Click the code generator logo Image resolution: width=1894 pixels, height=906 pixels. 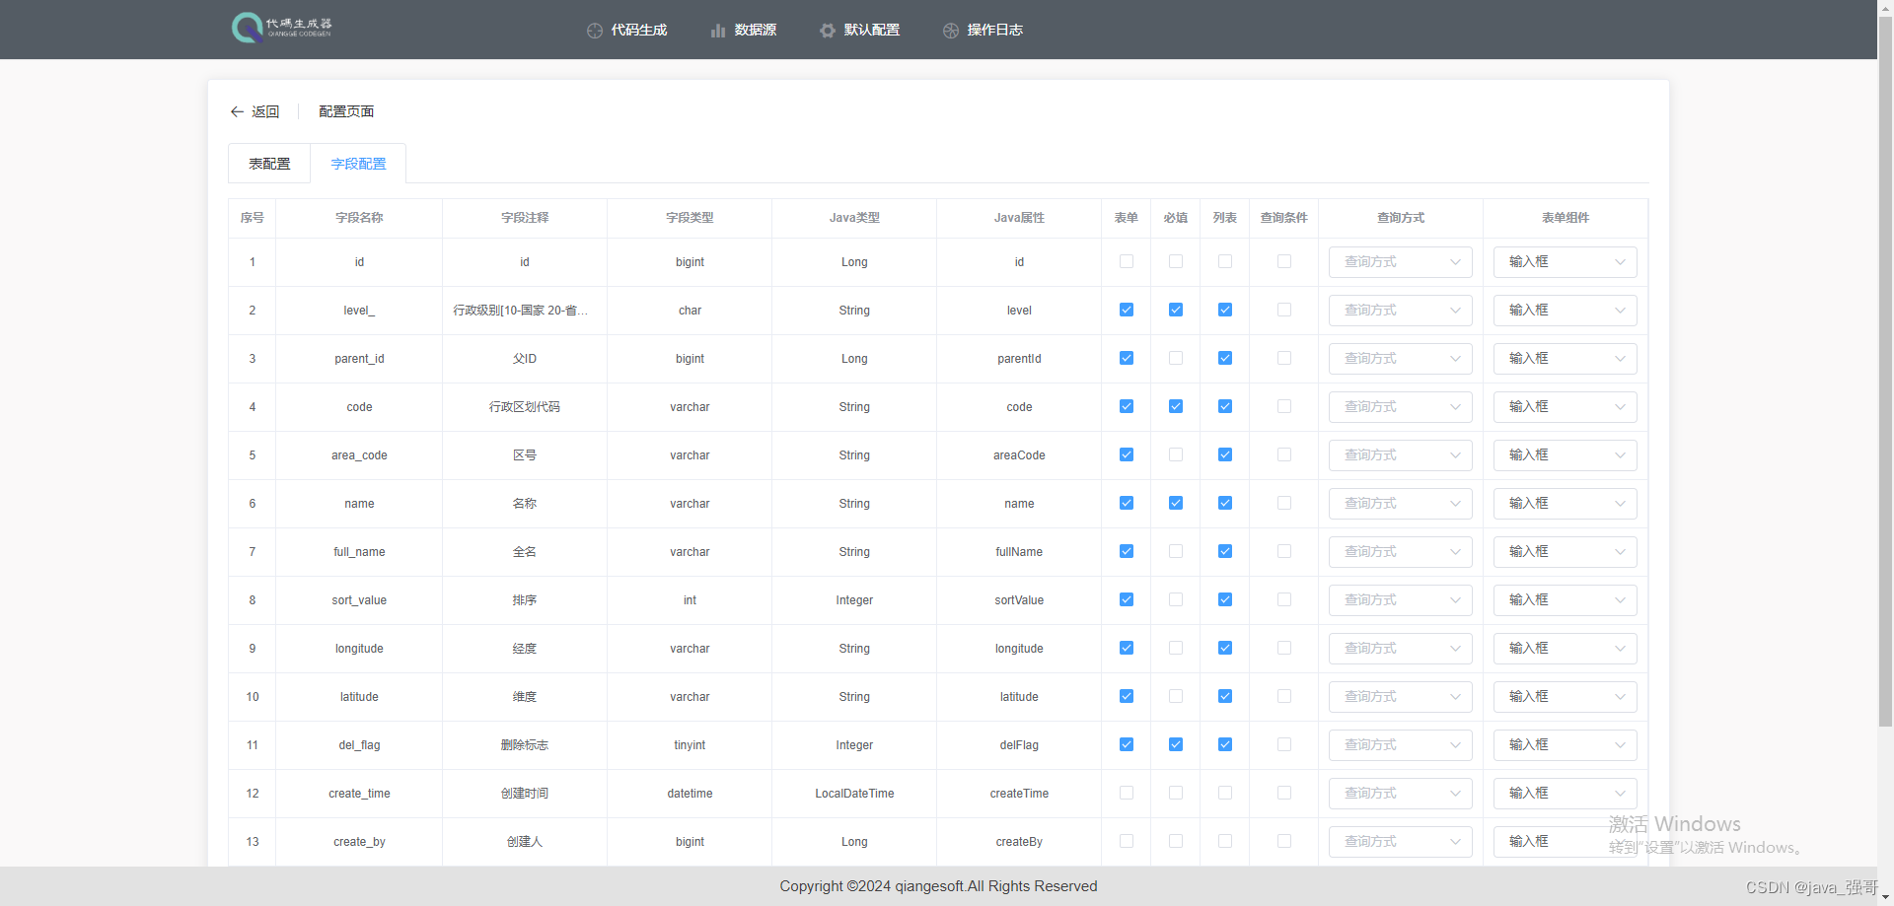pos(282,28)
